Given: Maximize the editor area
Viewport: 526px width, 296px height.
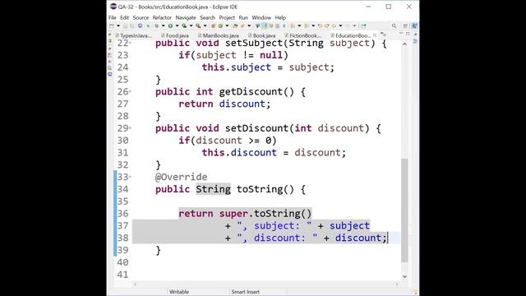Looking at the screenshot, I should coord(408,34).
